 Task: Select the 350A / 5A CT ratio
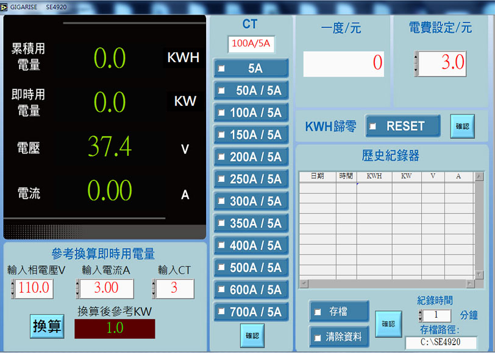tap(251, 223)
